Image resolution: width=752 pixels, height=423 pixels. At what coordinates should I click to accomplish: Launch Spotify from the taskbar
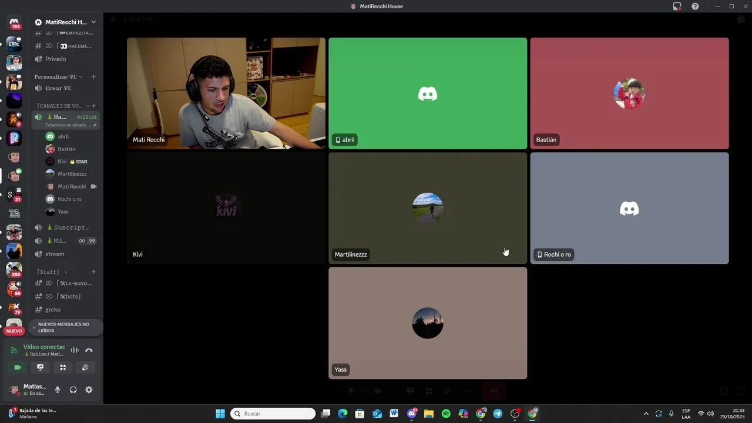point(446,414)
